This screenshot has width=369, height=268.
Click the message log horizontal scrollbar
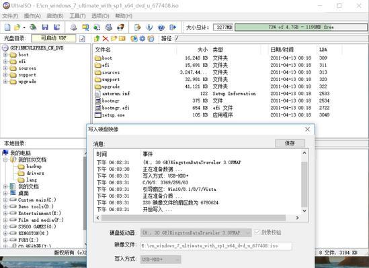point(194,218)
